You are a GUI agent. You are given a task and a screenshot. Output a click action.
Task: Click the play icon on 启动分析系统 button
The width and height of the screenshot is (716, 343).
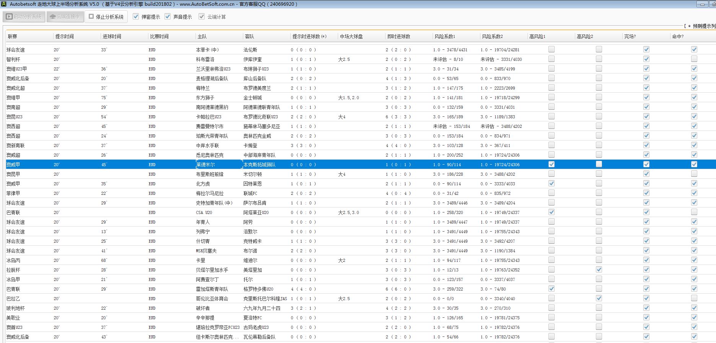click(x=9, y=17)
